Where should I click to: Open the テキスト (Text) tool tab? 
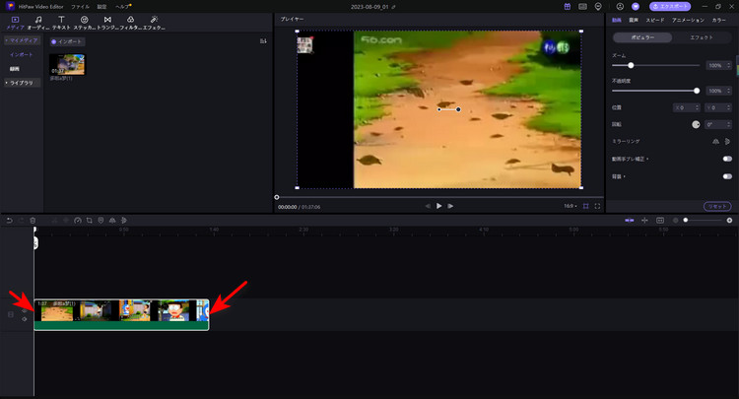pyautogui.click(x=61, y=22)
